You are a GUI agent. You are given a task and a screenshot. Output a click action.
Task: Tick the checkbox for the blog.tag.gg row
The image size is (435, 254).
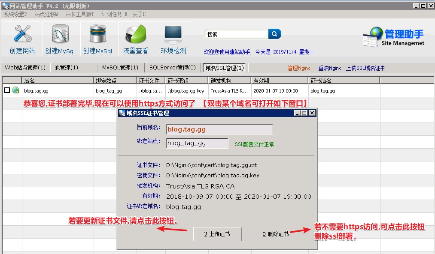tap(7, 90)
